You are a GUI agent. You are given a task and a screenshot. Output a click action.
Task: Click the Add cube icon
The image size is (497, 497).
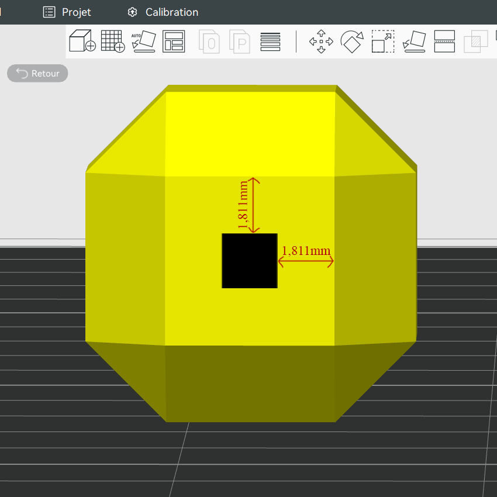tap(82, 41)
